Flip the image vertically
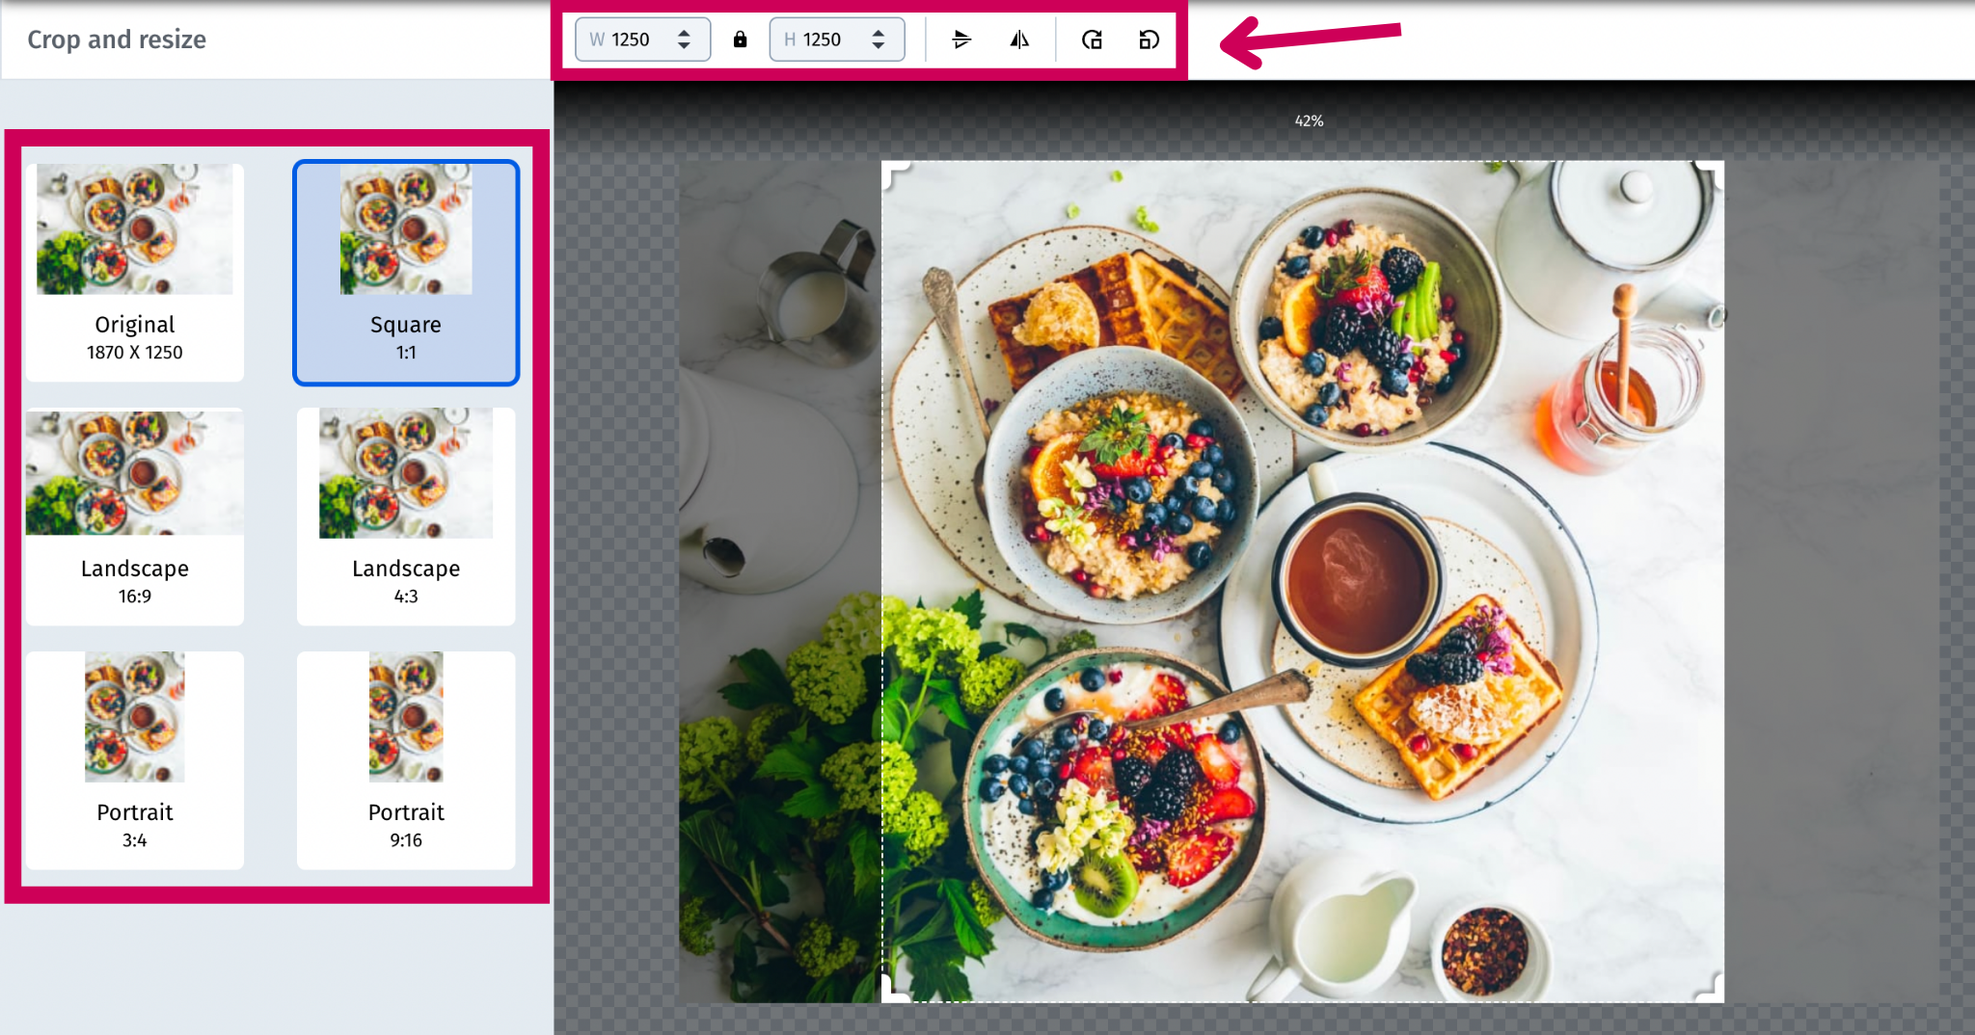This screenshot has height=1035, width=1975. [x=961, y=40]
